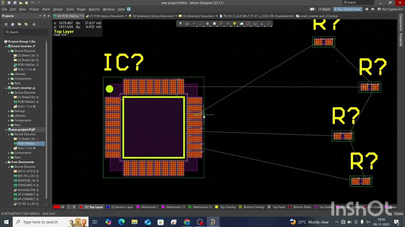The image size is (405, 227).
Task: Close the Projects panel
Action: pos(48,16)
